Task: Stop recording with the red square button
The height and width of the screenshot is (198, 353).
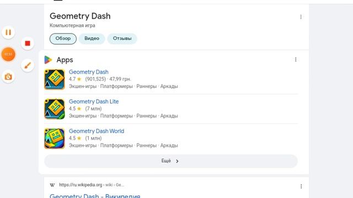Action: tap(28, 43)
